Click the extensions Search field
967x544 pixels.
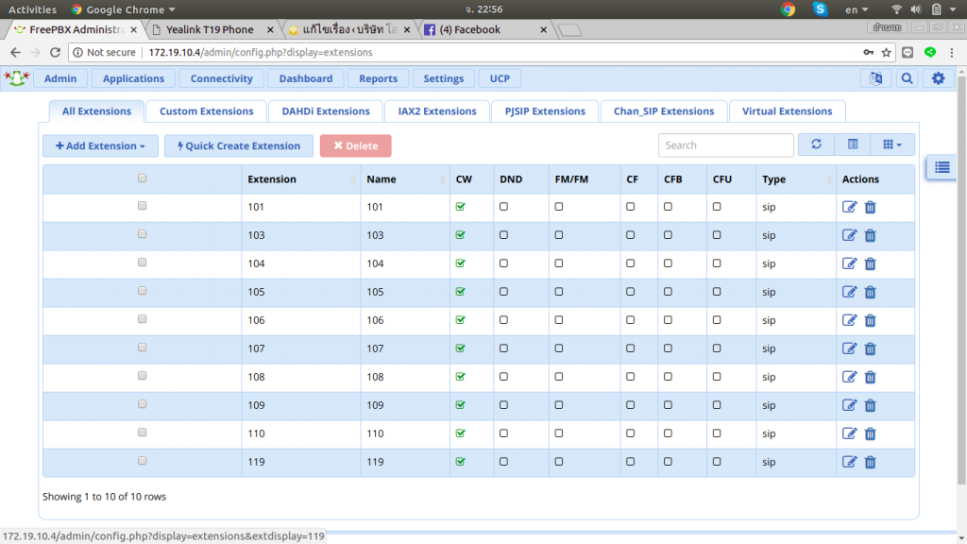(726, 144)
